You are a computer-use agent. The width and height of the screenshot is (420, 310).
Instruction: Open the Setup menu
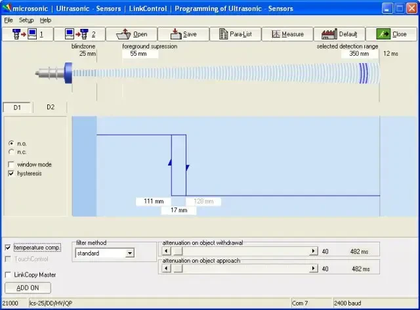(x=26, y=20)
